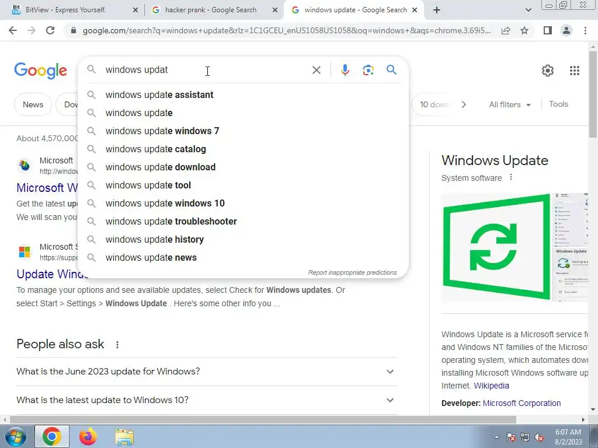Open Google quick settings gear

tap(548, 71)
